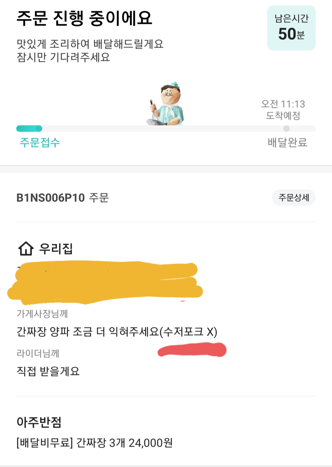Tap the 간짜장 3개 24,000원 order line
This screenshot has height=467, width=332.
coord(94,443)
